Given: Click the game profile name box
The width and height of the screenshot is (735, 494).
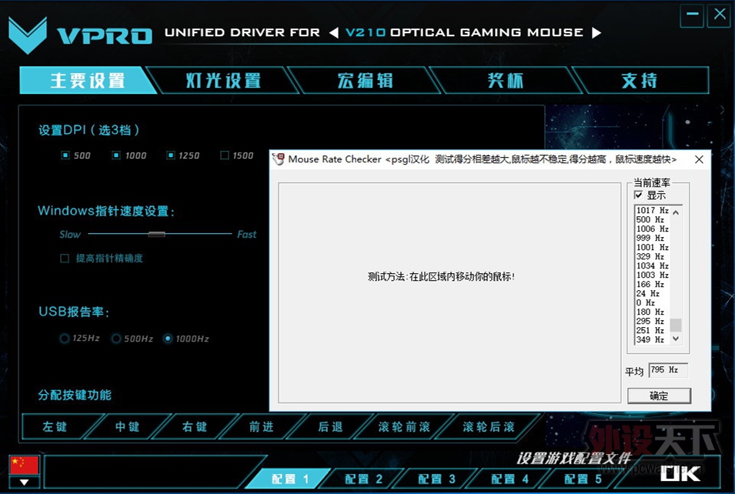Looking at the screenshot, I should (x=155, y=472).
